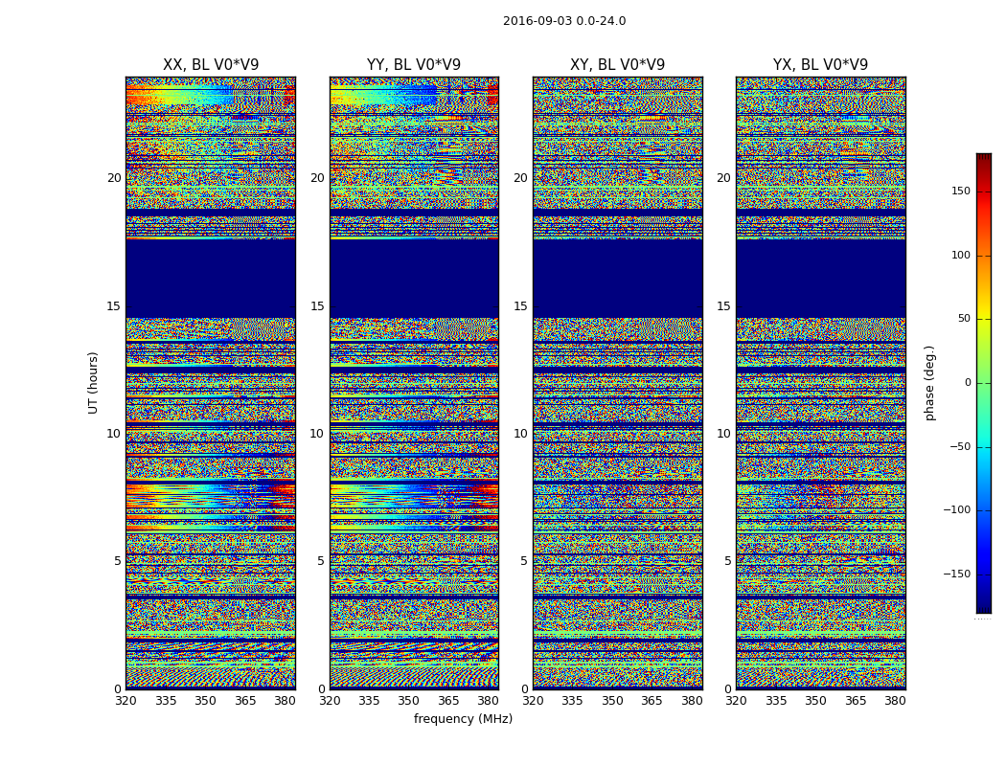This screenshot has width=1006, height=766.
Task: Click x-axis tick "380" of XY panel
Action: pyautogui.click(x=692, y=701)
